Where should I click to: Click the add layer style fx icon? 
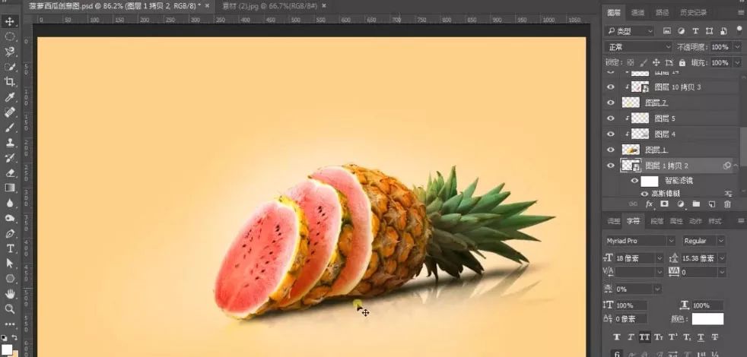point(649,204)
